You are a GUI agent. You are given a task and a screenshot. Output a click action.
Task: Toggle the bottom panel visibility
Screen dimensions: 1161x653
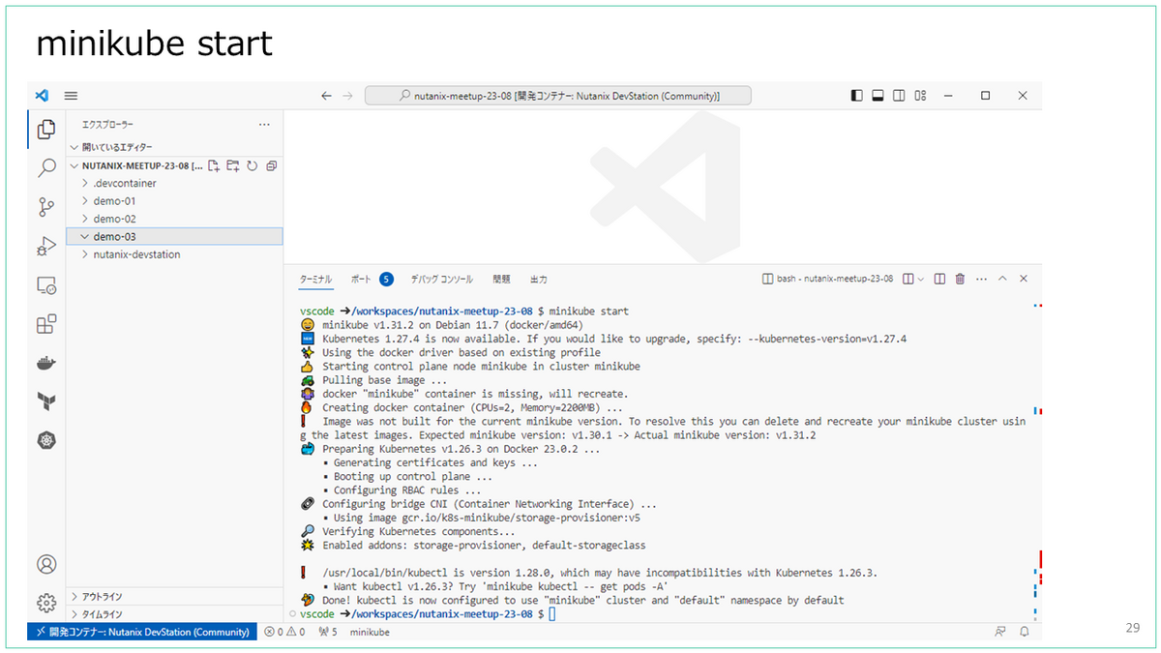click(878, 96)
